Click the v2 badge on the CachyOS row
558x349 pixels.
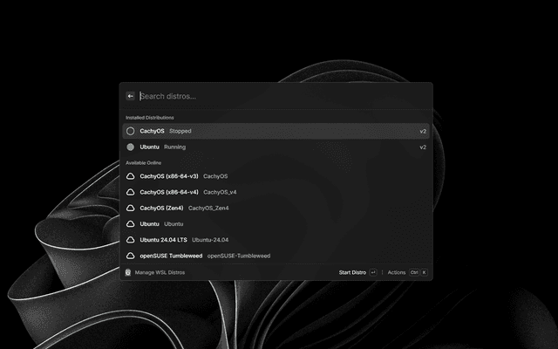423,131
